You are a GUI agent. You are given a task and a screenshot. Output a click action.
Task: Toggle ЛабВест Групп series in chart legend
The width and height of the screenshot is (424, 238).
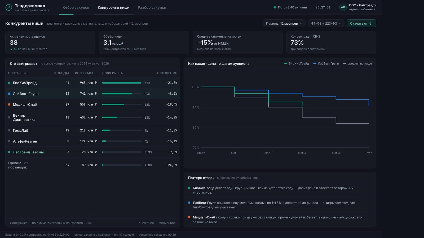326,64
